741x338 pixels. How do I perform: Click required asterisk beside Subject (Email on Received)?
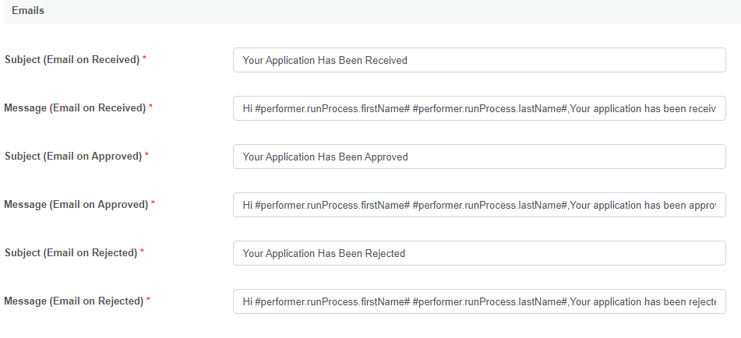[x=144, y=59]
